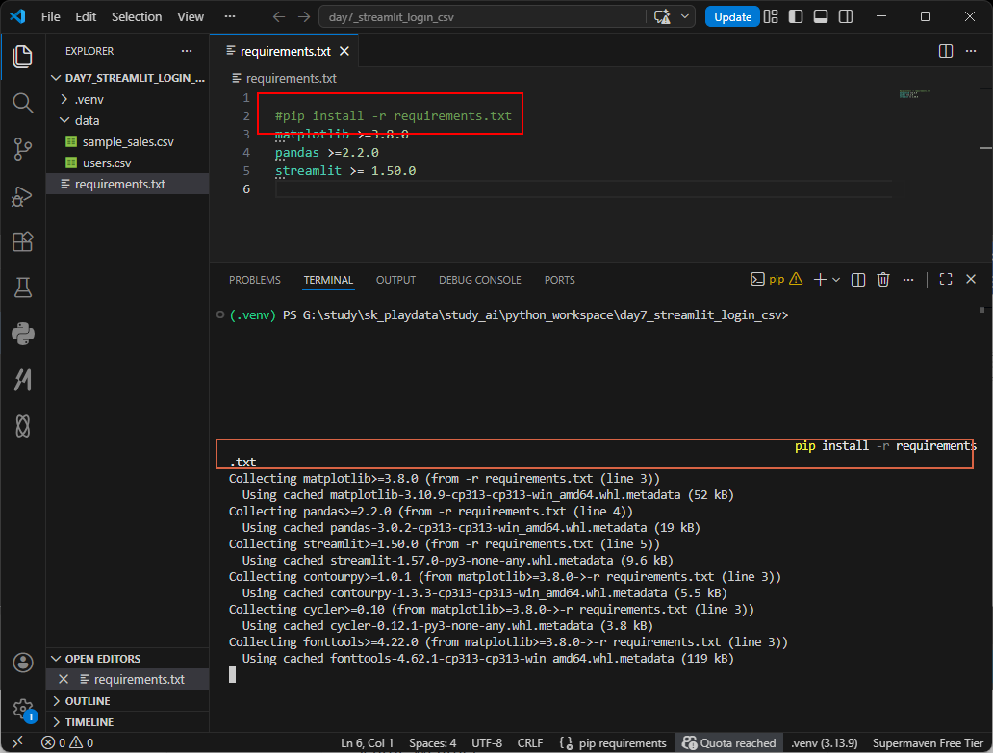Image resolution: width=993 pixels, height=753 pixels.
Task: Close the terminal panel
Action: click(971, 280)
